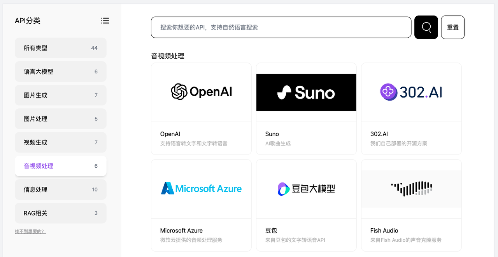The width and height of the screenshot is (498, 257).
Task: Select the 音视频处理 category
Action: pos(61,166)
